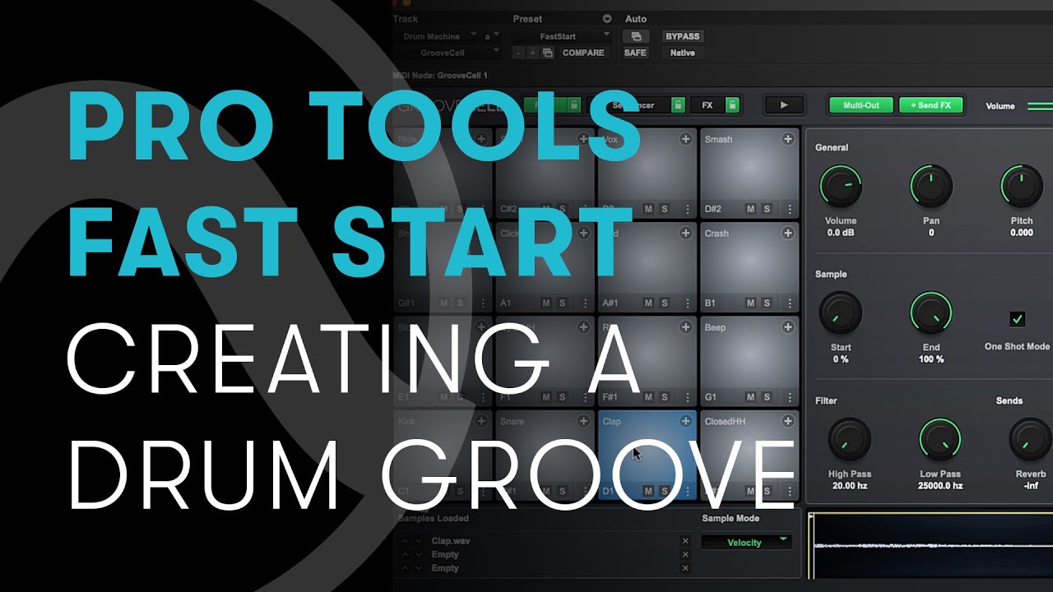This screenshot has width=1053, height=592.
Task: Expand the Preset menu arrow
Action: 607,18
